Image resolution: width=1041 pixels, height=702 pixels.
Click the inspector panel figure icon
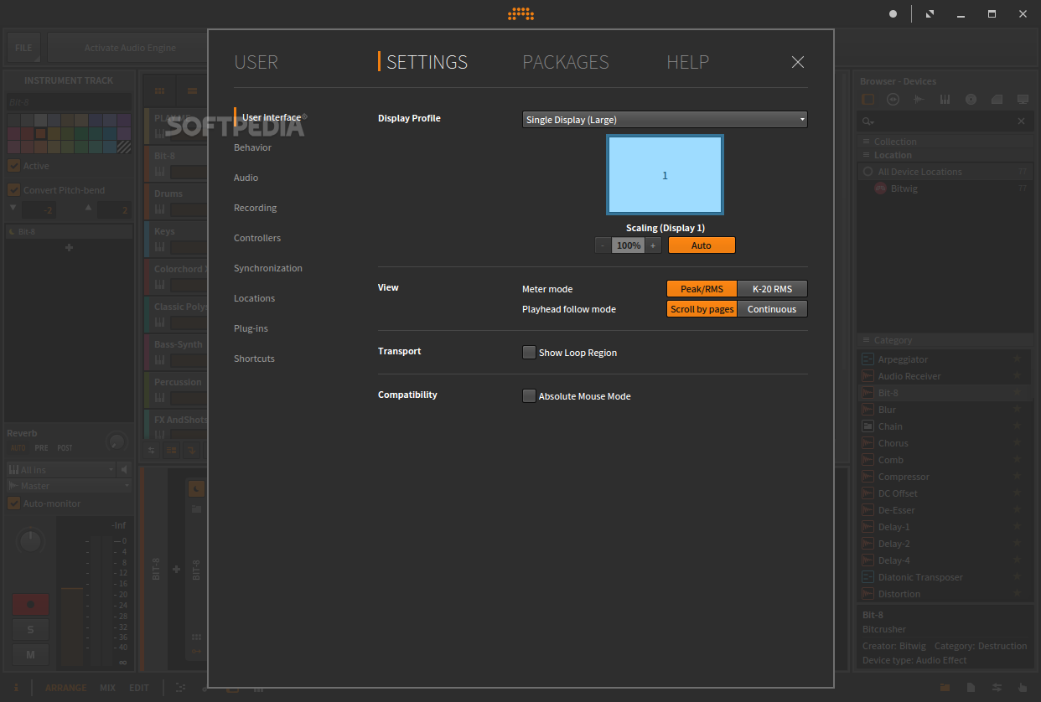[x=16, y=688]
